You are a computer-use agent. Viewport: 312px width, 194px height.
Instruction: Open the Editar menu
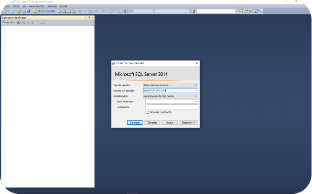click(16, 6)
